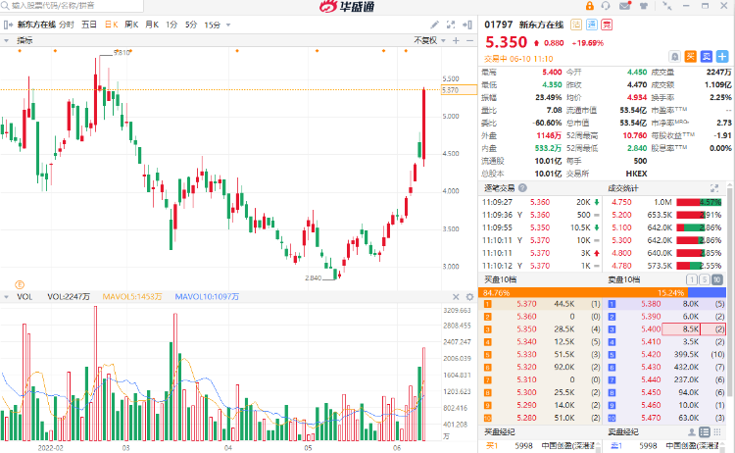735x453 pixels.
Task: Click the MAVOL5:1453万 label
Action: [132, 297]
